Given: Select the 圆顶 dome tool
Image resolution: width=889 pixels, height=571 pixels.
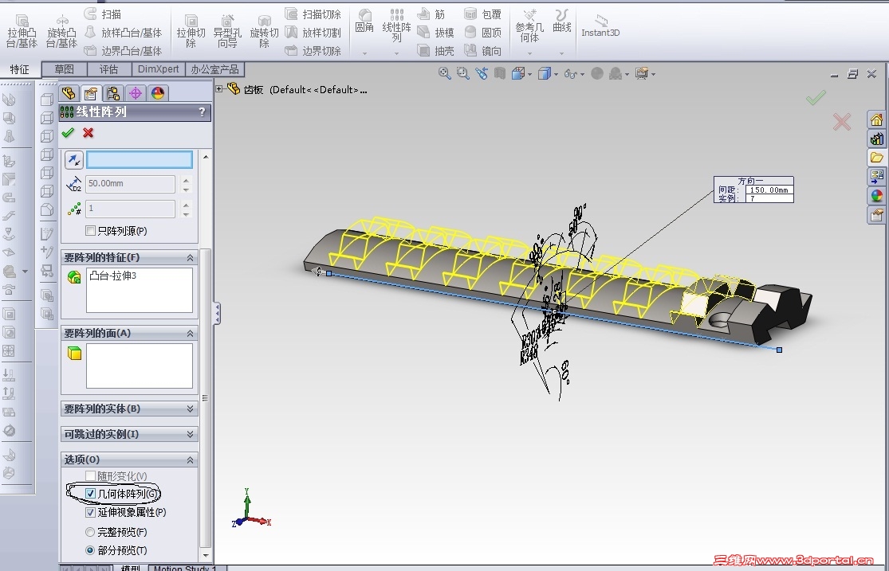Looking at the screenshot, I should point(482,33).
